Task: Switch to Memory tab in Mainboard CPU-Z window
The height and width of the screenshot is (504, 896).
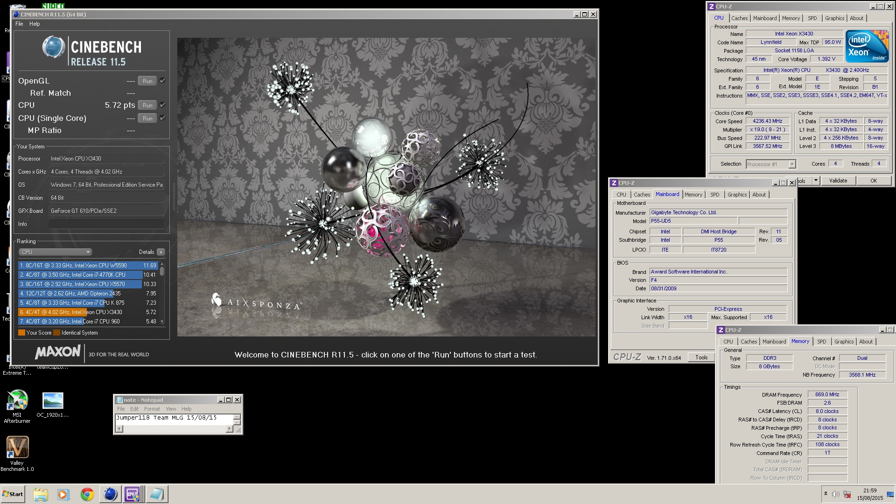Action: [693, 195]
